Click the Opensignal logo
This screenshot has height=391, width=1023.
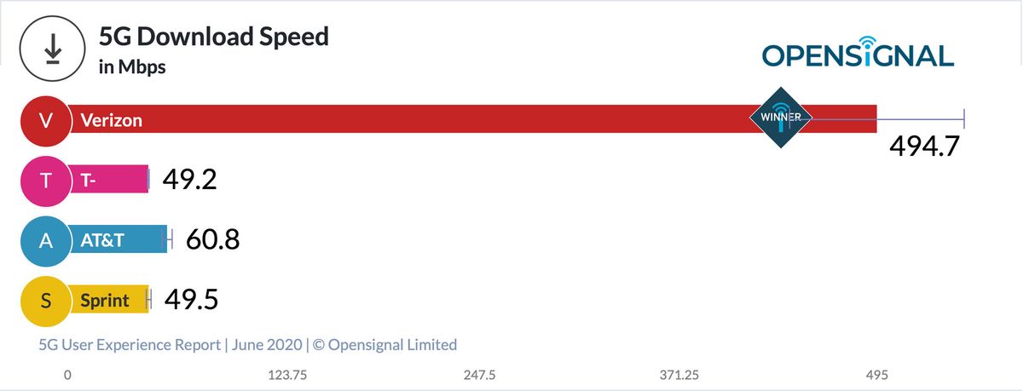(x=857, y=54)
